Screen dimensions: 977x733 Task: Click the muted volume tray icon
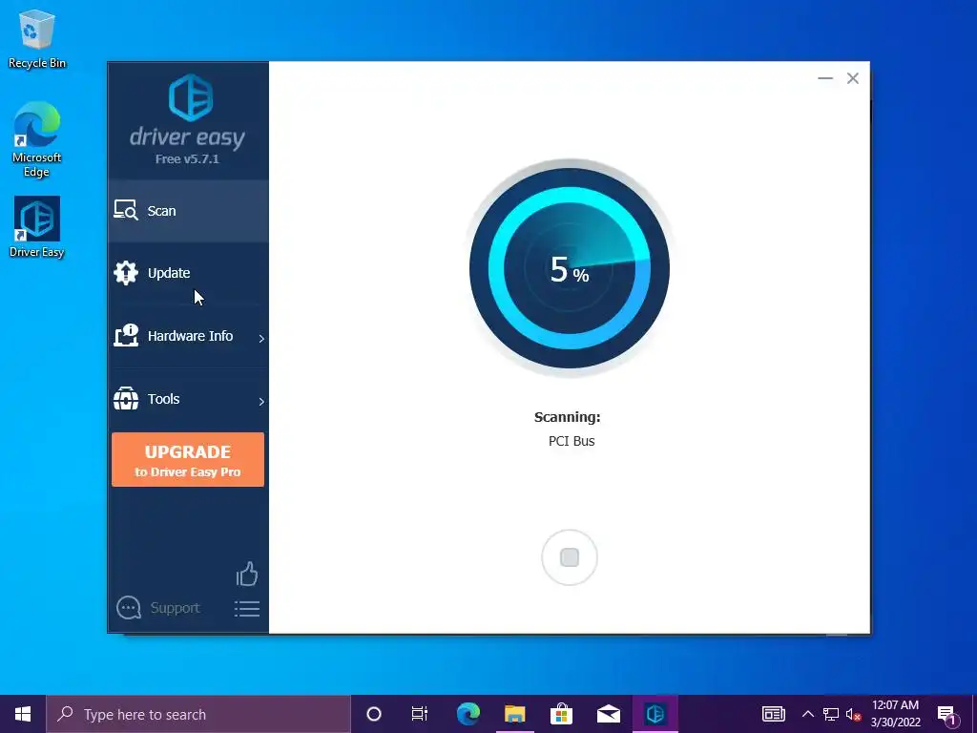point(853,714)
